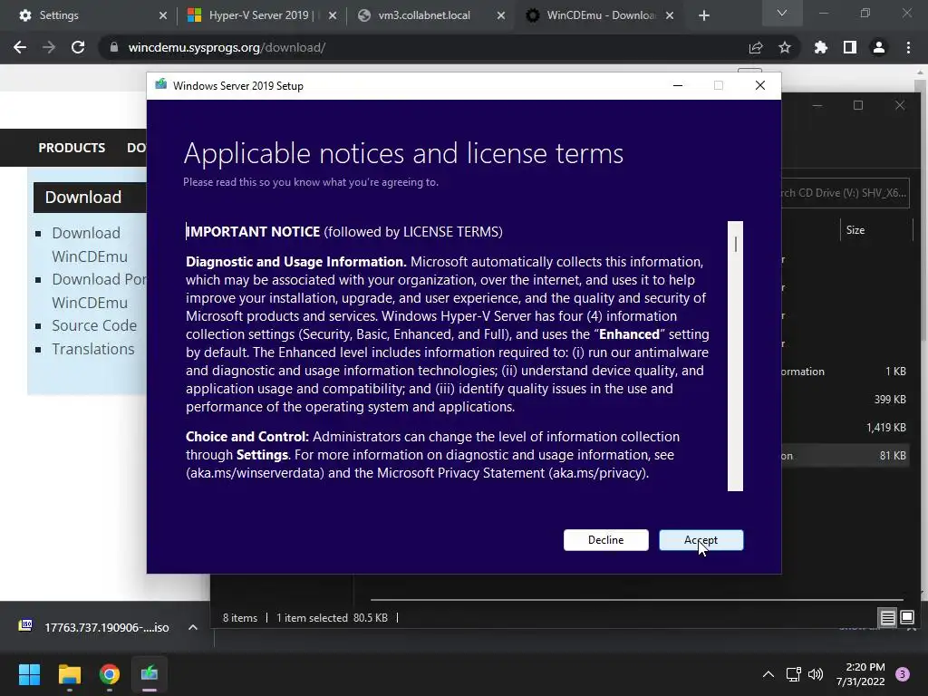This screenshot has width=928, height=696.
Task: Click the setup window title icon
Action: click(161, 84)
